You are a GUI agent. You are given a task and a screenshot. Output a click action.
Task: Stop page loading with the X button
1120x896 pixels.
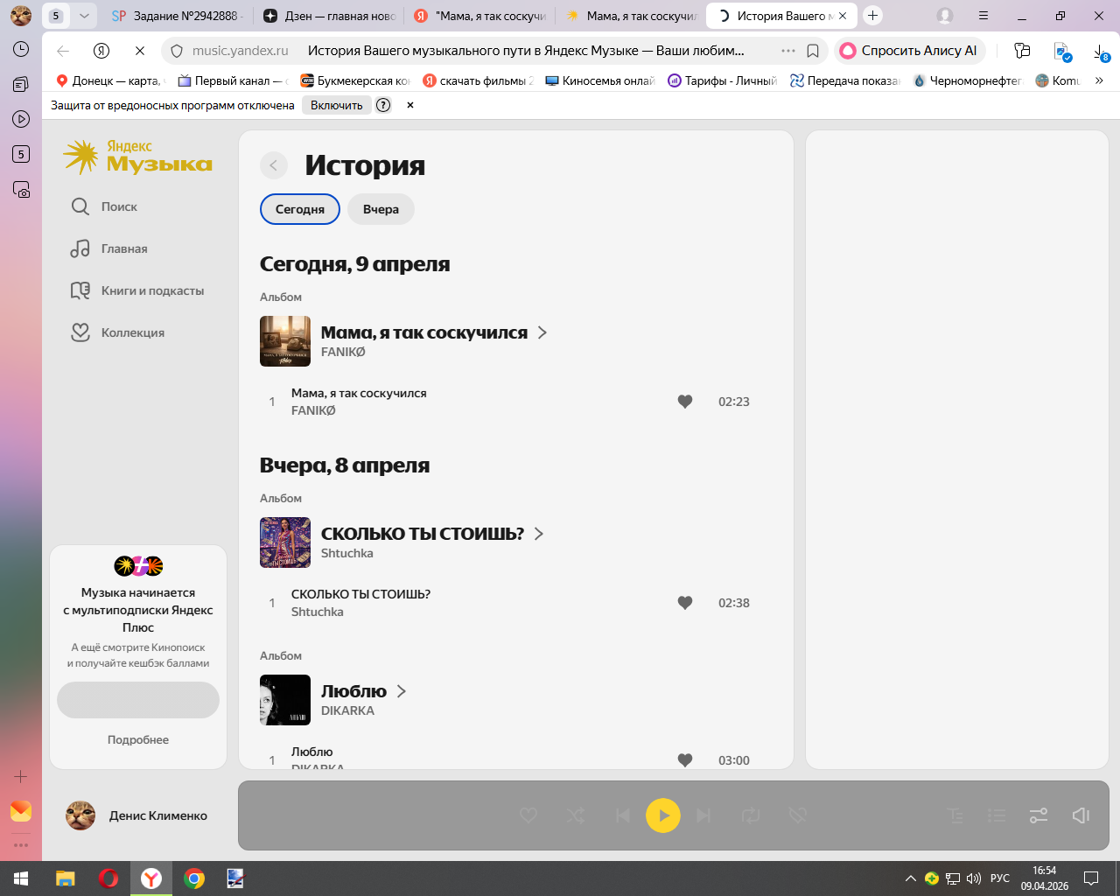point(140,51)
